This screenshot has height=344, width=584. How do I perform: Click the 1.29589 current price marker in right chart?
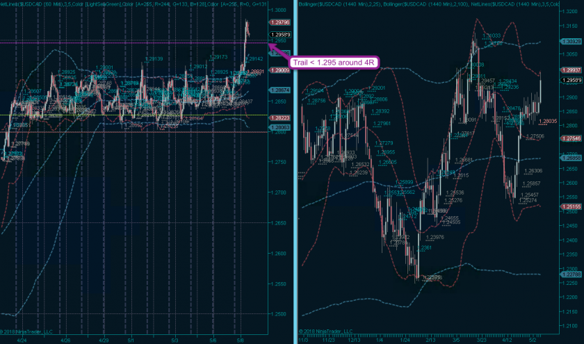coord(571,80)
